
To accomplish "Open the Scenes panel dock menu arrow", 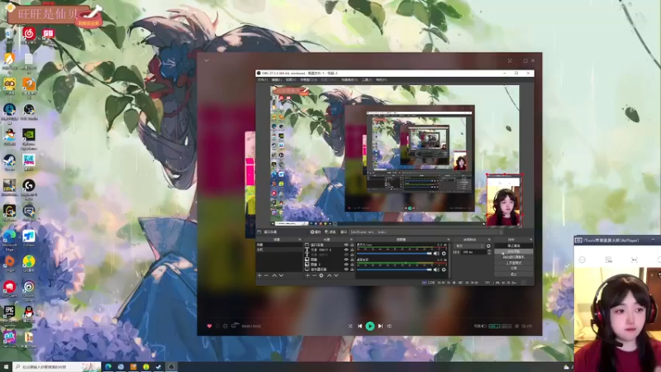I will point(300,240).
